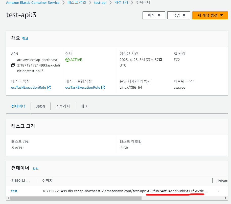Screen dimensions: 231x204
Task: Open the 배포 dropdown button
Action: click(154, 15)
